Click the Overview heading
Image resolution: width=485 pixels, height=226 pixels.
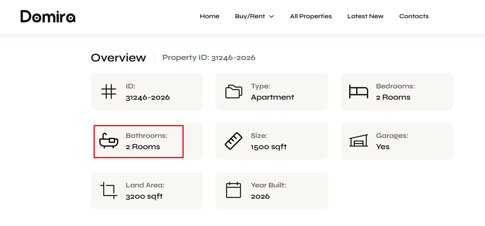coord(119,58)
